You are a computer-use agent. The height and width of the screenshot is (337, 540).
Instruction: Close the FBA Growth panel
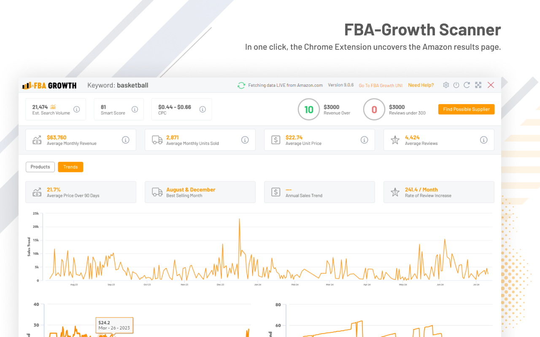pyautogui.click(x=491, y=85)
